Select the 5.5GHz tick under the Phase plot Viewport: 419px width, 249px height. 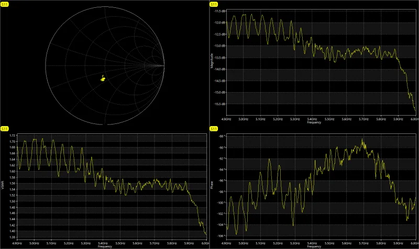[329, 243]
